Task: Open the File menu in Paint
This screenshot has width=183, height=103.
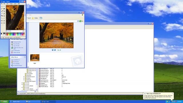Action: click(2, 4)
